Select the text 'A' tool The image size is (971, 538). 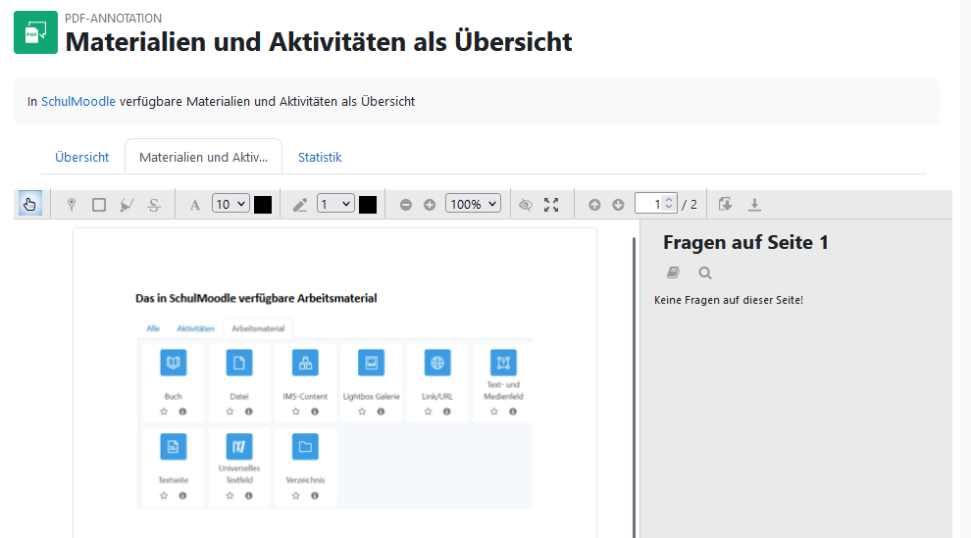pos(194,205)
